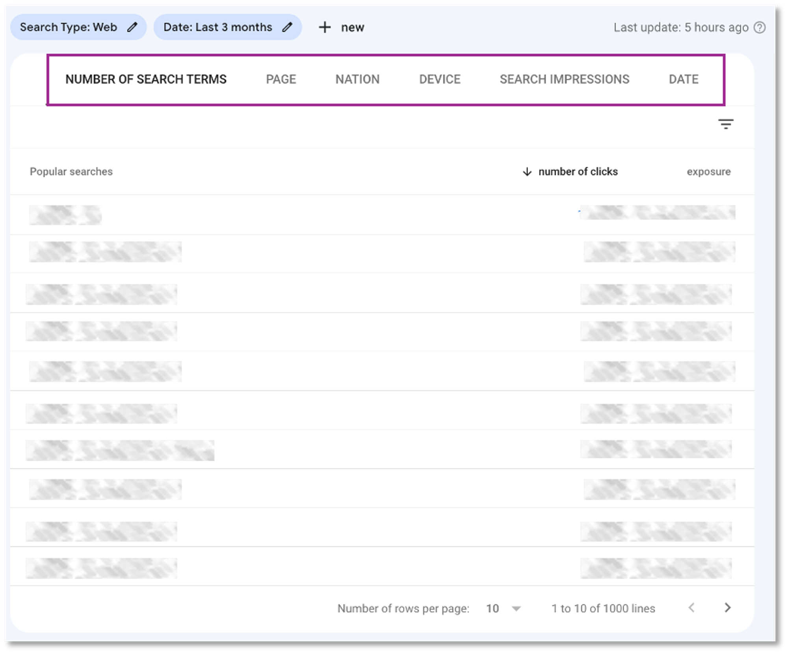The height and width of the screenshot is (653, 788).
Task: Sort by number of clicks arrow
Action: pos(527,172)
